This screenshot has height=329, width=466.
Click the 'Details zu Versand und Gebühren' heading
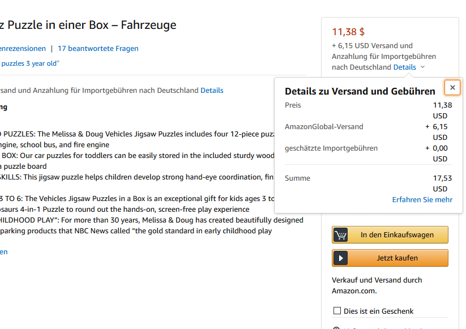coord(360,91)
